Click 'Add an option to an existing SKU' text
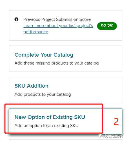This screenshot has height=142, width=127. pos(46,126)
